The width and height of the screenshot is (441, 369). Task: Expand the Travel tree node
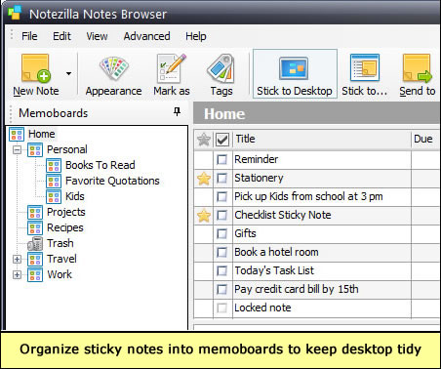point(17,260)
